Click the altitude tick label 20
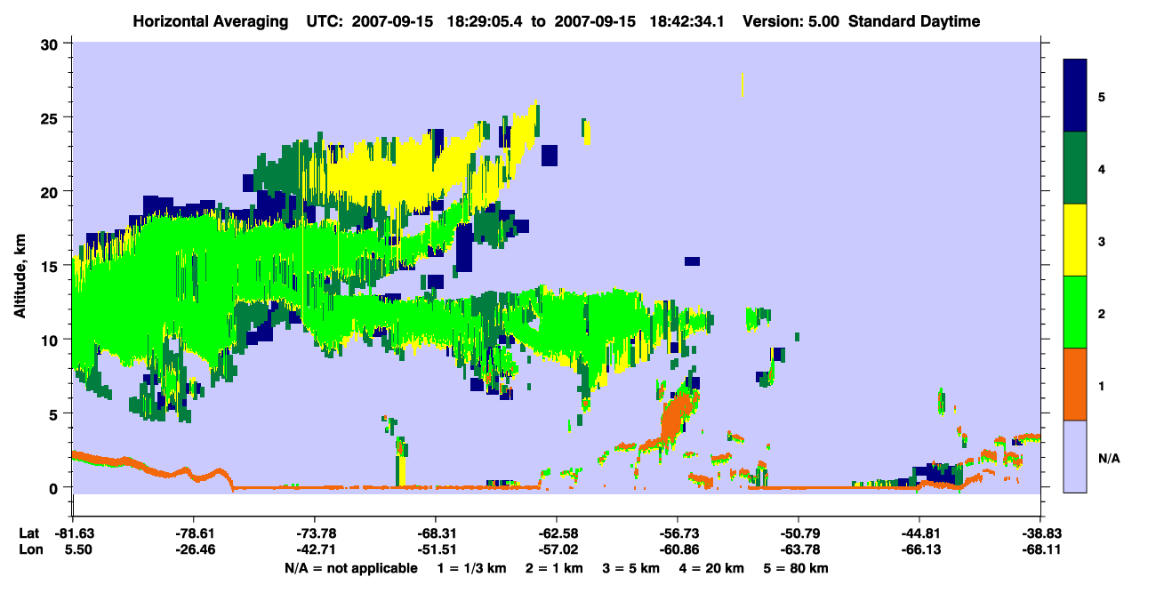The width and height of the screenshot is (1156, 593). coord(52,192)
